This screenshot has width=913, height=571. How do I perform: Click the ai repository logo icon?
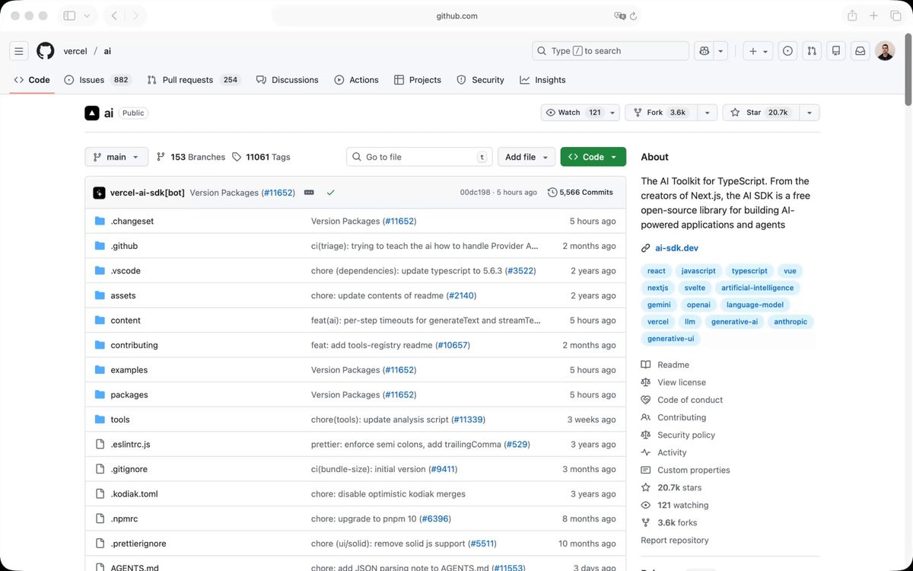(x=91, y=113)
